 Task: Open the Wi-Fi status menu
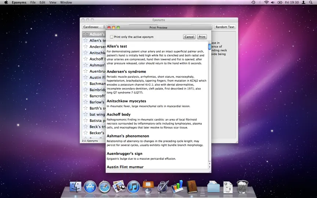(266, 3)
